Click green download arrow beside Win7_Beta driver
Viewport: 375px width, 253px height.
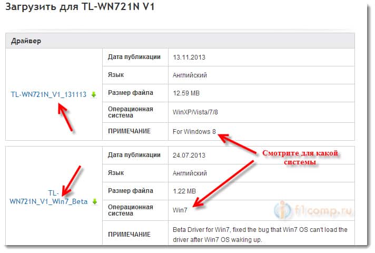tap(95, 201)
